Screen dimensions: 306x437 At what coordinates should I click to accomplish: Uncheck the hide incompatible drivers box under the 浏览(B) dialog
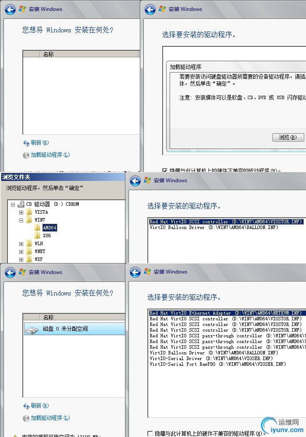165,170
